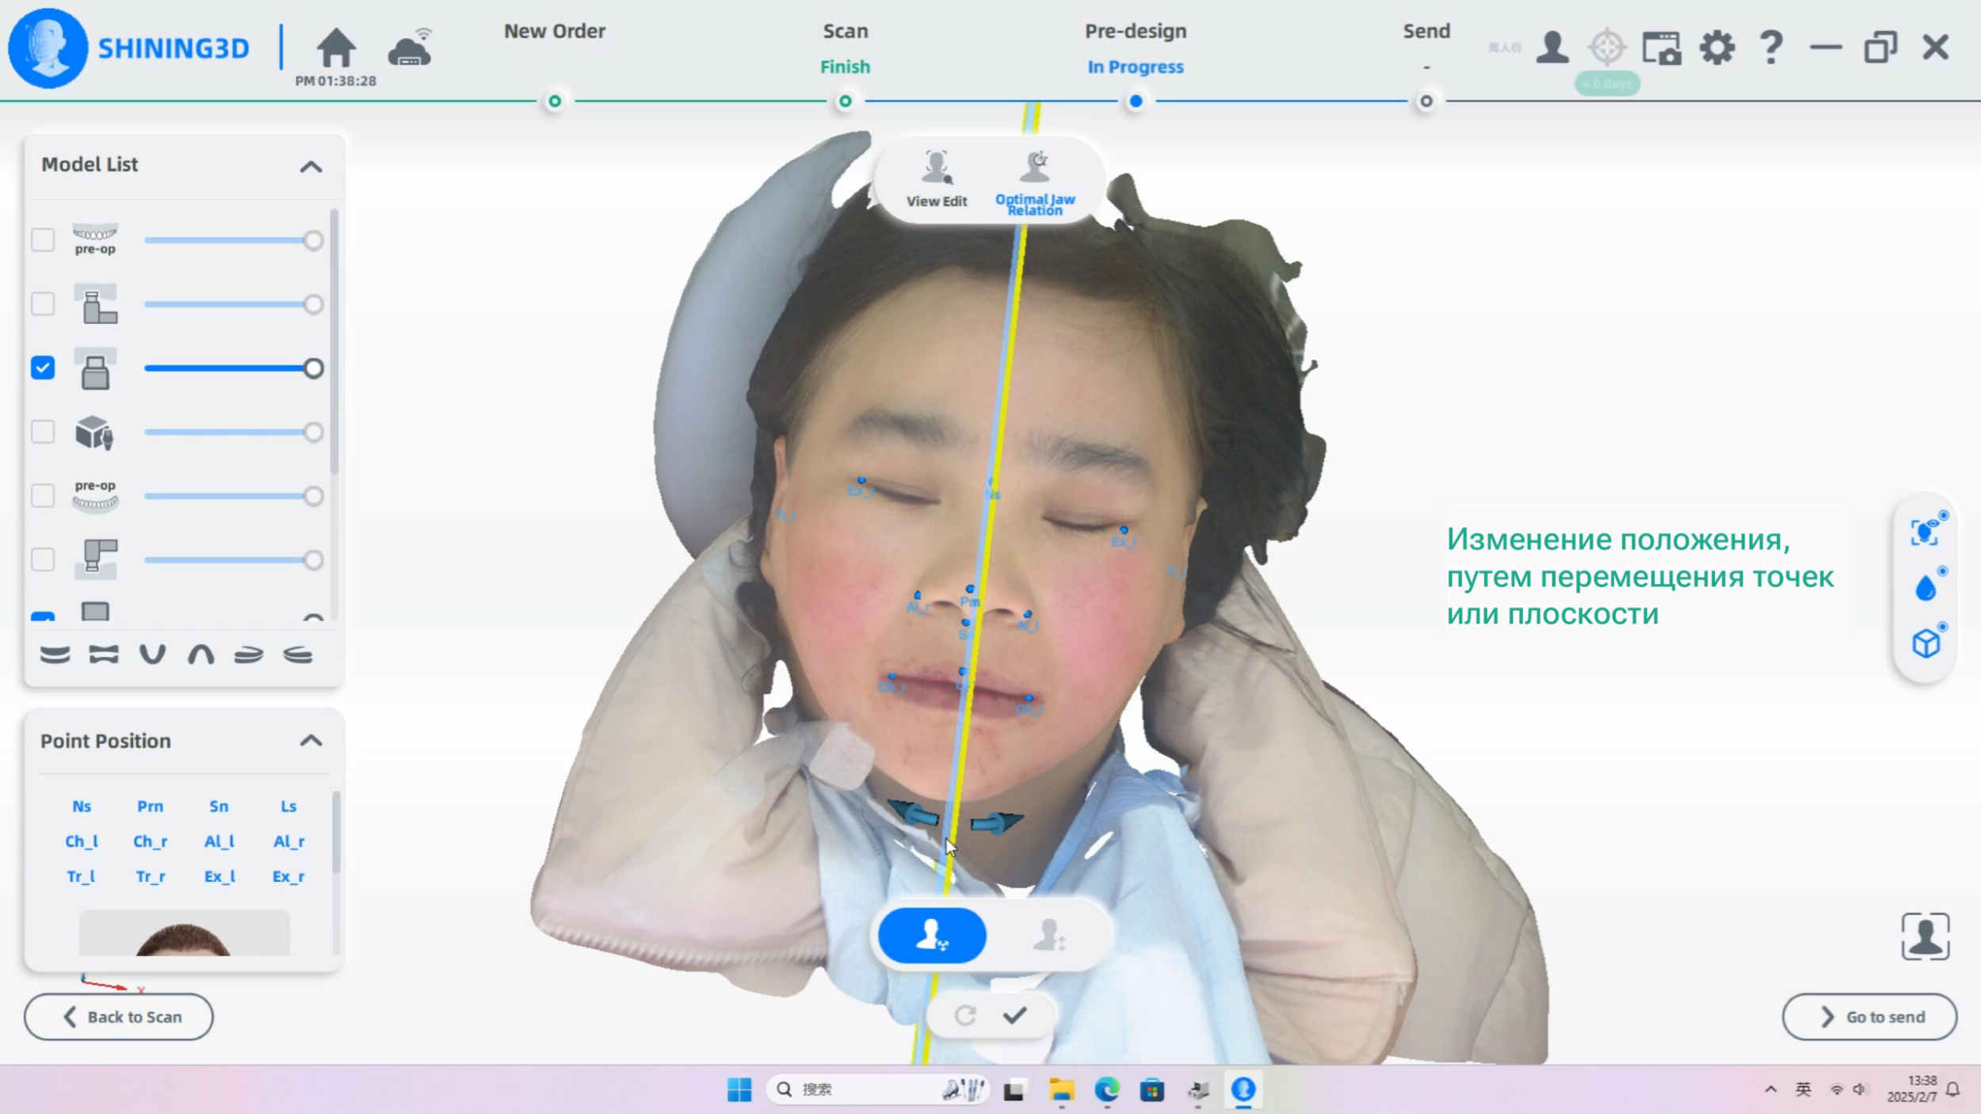Viewport: 1981px width, 1114px height.
Task: Open settings with the gear icon
Action: coord(1716,48)
